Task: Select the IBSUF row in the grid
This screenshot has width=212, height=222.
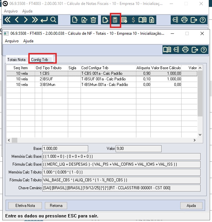Action: click(x=102, y=79)
